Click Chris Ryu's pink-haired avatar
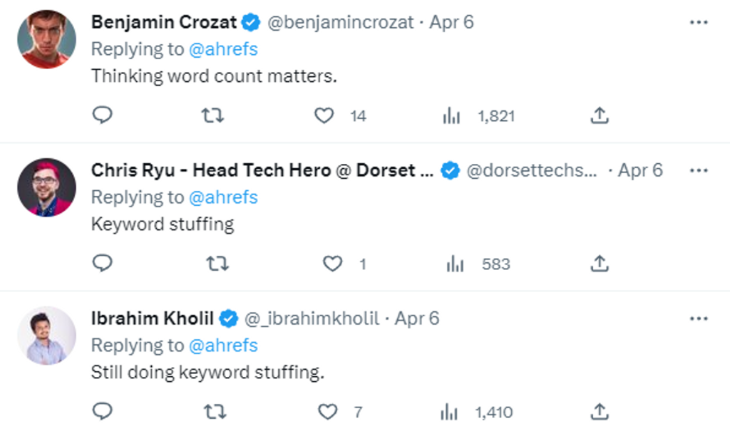Image resolution: width=730 pixels, height=436 pixels. tap(46, 187)
